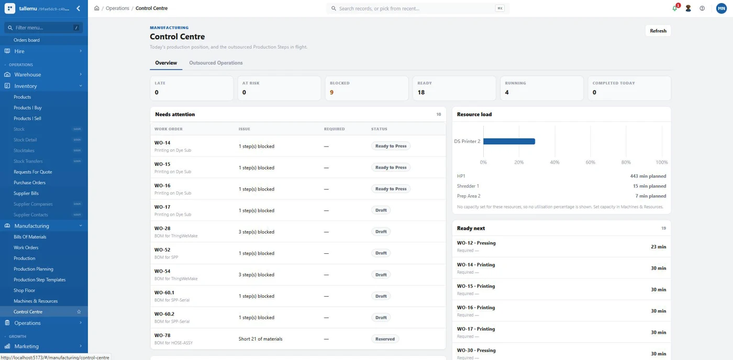This screenshot has height=360, width=733.
Task: Click the Marketing chart icon
Action: click(x=7, y=346)
